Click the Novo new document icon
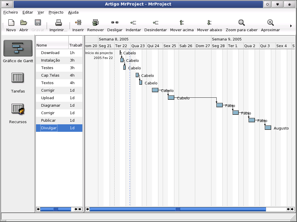Image resolution: width=297 pixels, height=222 pixels. (11, 23)
